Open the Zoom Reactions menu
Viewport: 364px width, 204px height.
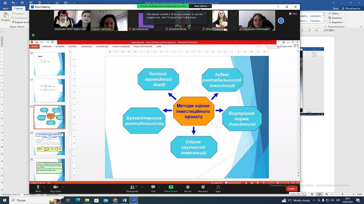pos(203,188)
